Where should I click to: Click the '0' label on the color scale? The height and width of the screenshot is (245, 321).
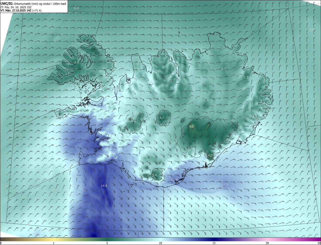click(1, 243)
